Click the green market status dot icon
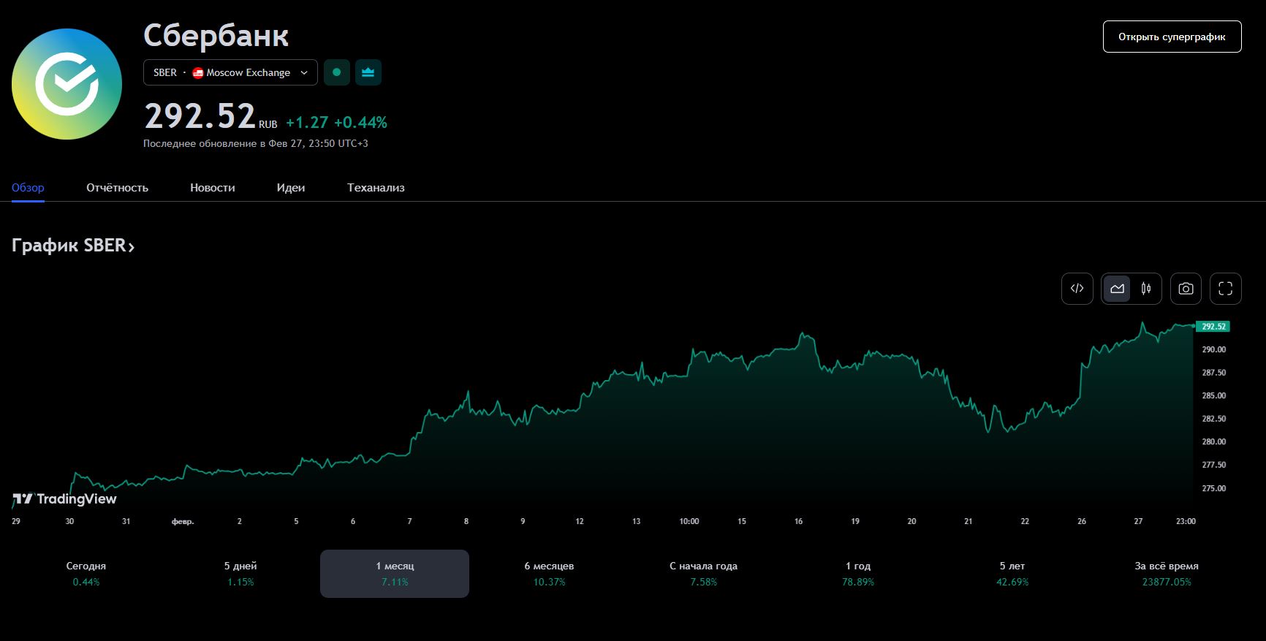Image resolution: width=1266 pixels, height=641 pixels. pos(337,72)
